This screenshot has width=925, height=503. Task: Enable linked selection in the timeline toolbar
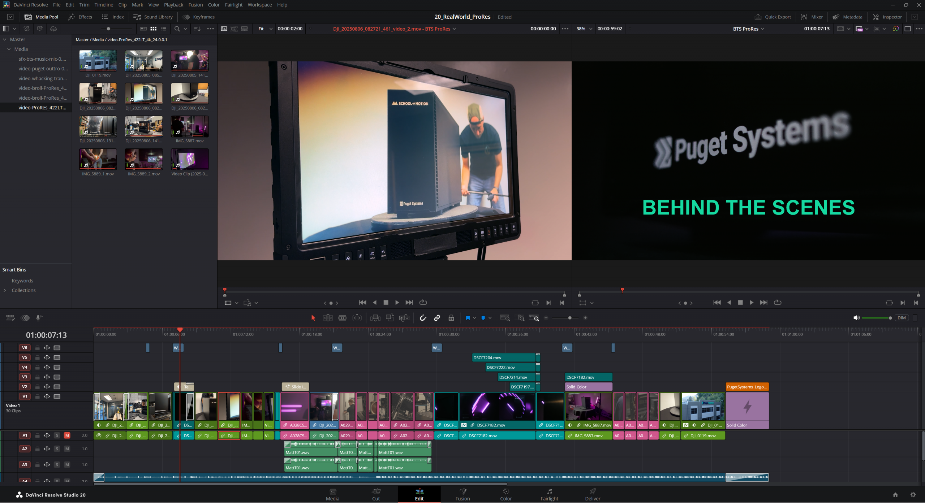437,318
